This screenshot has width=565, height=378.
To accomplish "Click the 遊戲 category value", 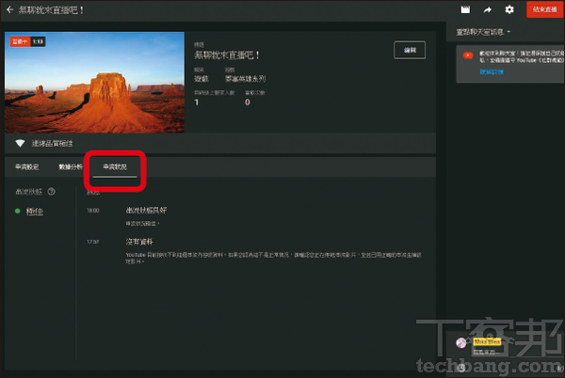I will [202, 79].
